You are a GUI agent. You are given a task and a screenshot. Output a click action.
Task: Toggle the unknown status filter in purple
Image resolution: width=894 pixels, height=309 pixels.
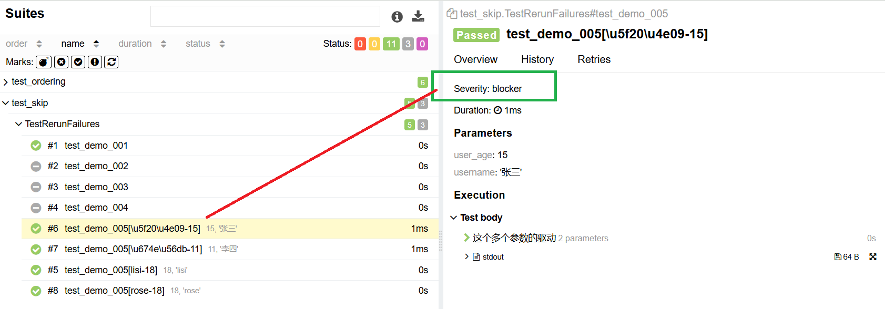tap(422, 44)
